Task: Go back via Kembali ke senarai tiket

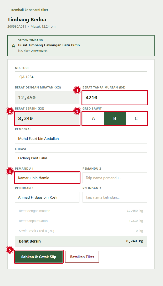Action: click(28, 10)
